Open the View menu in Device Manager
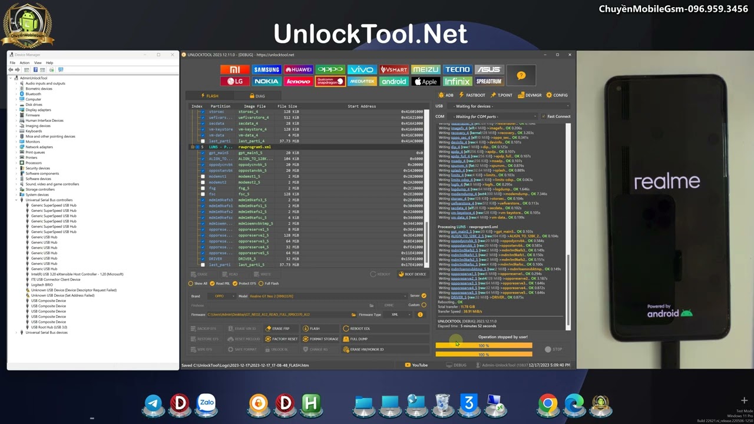Image resolution: width=754 pixels, height=424 pixels. (x=38, y=62)
